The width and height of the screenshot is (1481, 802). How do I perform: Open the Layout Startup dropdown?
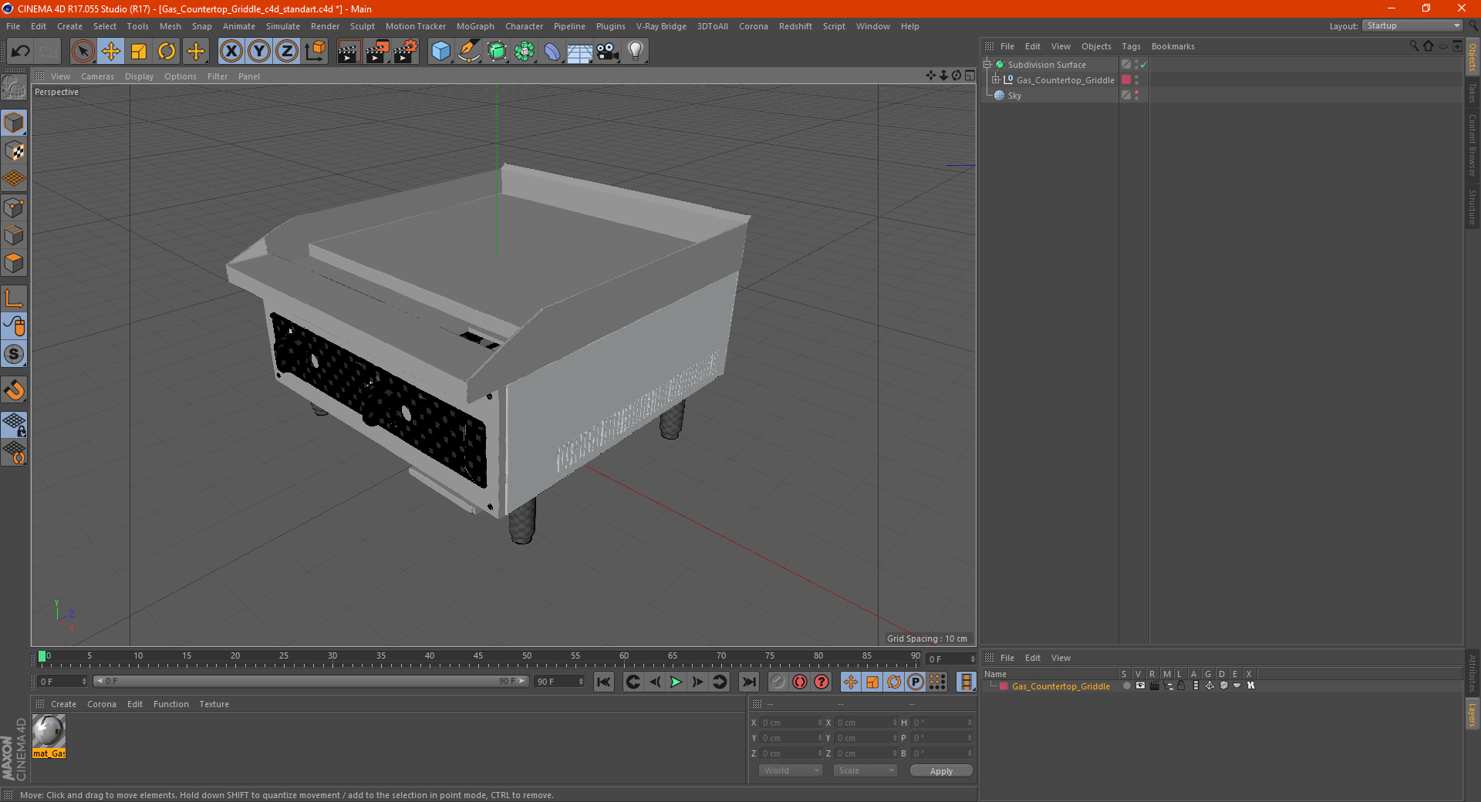click(x=1412, y=25)
